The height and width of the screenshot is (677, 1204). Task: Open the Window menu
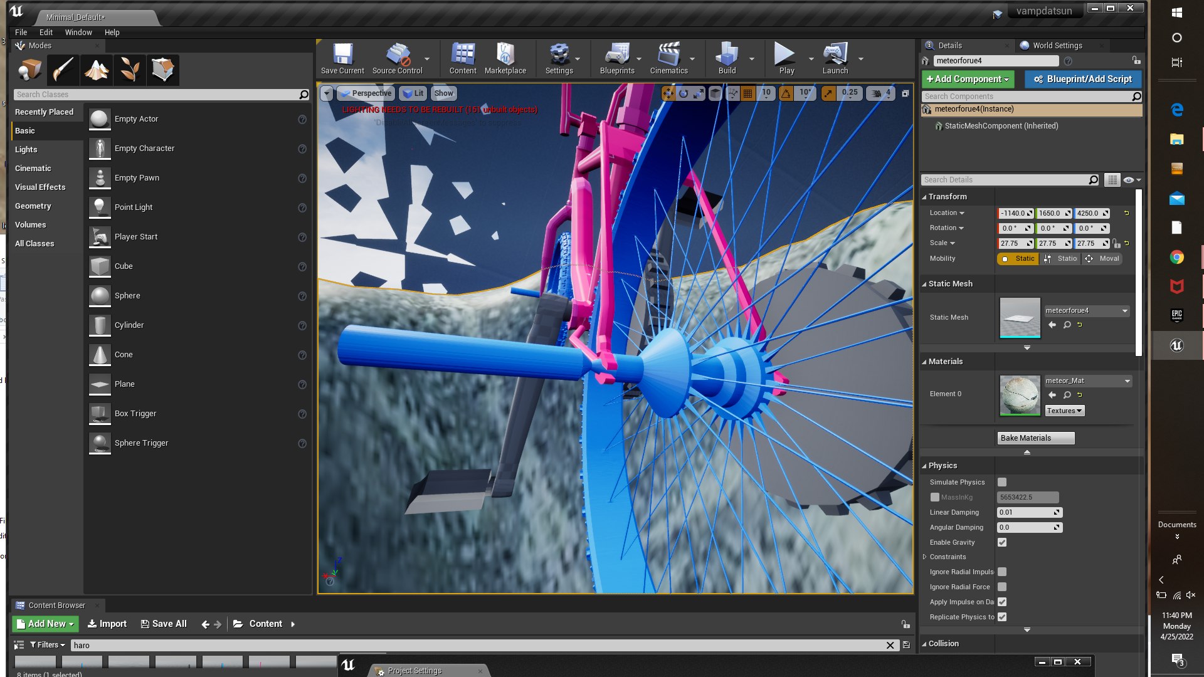(x=78, y=32)
